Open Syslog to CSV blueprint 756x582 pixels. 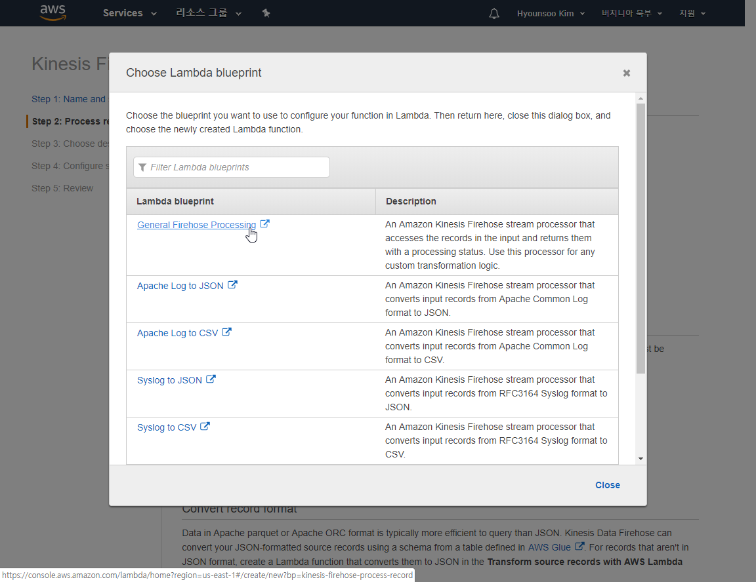(167, 427)
